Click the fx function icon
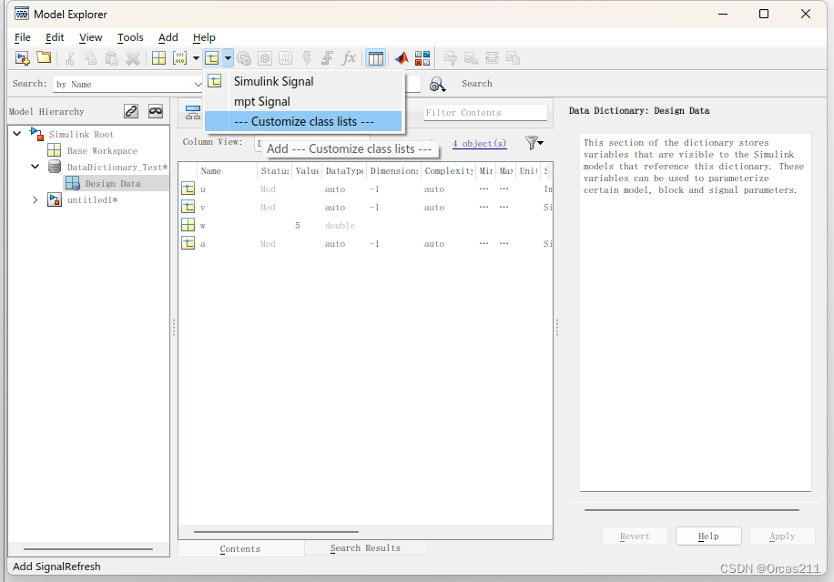This screenshot has height=582, width=834. pyautogui.click(x=349, y=57)
